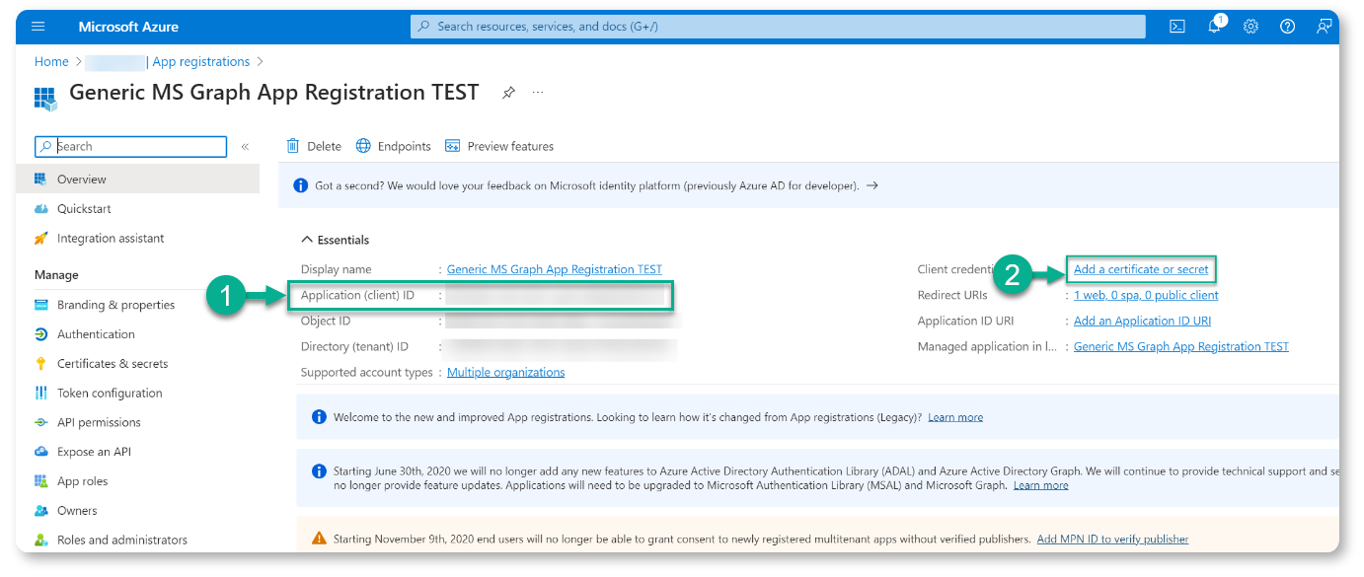Open the more options ellipsis by the title

click(x=538, y=93)
